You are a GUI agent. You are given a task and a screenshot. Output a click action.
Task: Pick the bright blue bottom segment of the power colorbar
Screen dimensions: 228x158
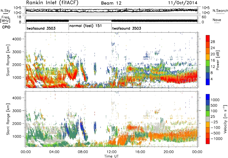(x=208, y=82)
